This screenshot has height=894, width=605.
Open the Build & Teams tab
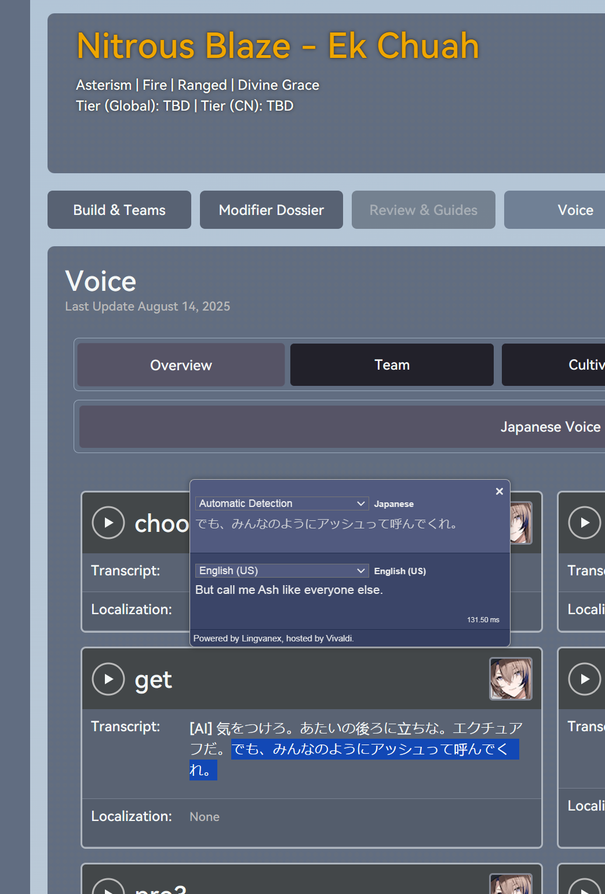coord(119,210)
